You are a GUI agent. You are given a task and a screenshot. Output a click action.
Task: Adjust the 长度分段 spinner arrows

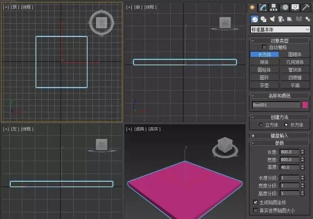point(303,178)
